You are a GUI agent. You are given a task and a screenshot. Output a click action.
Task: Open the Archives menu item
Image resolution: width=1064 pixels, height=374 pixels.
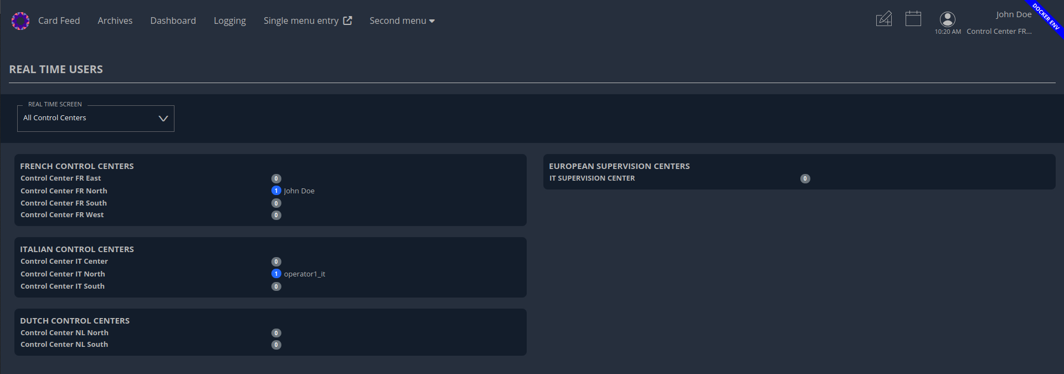pyautogui.click(x=115, y=21)
